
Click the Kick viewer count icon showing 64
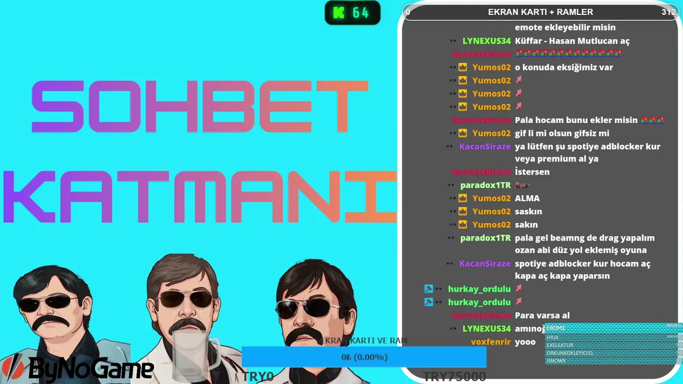[353, 13]
